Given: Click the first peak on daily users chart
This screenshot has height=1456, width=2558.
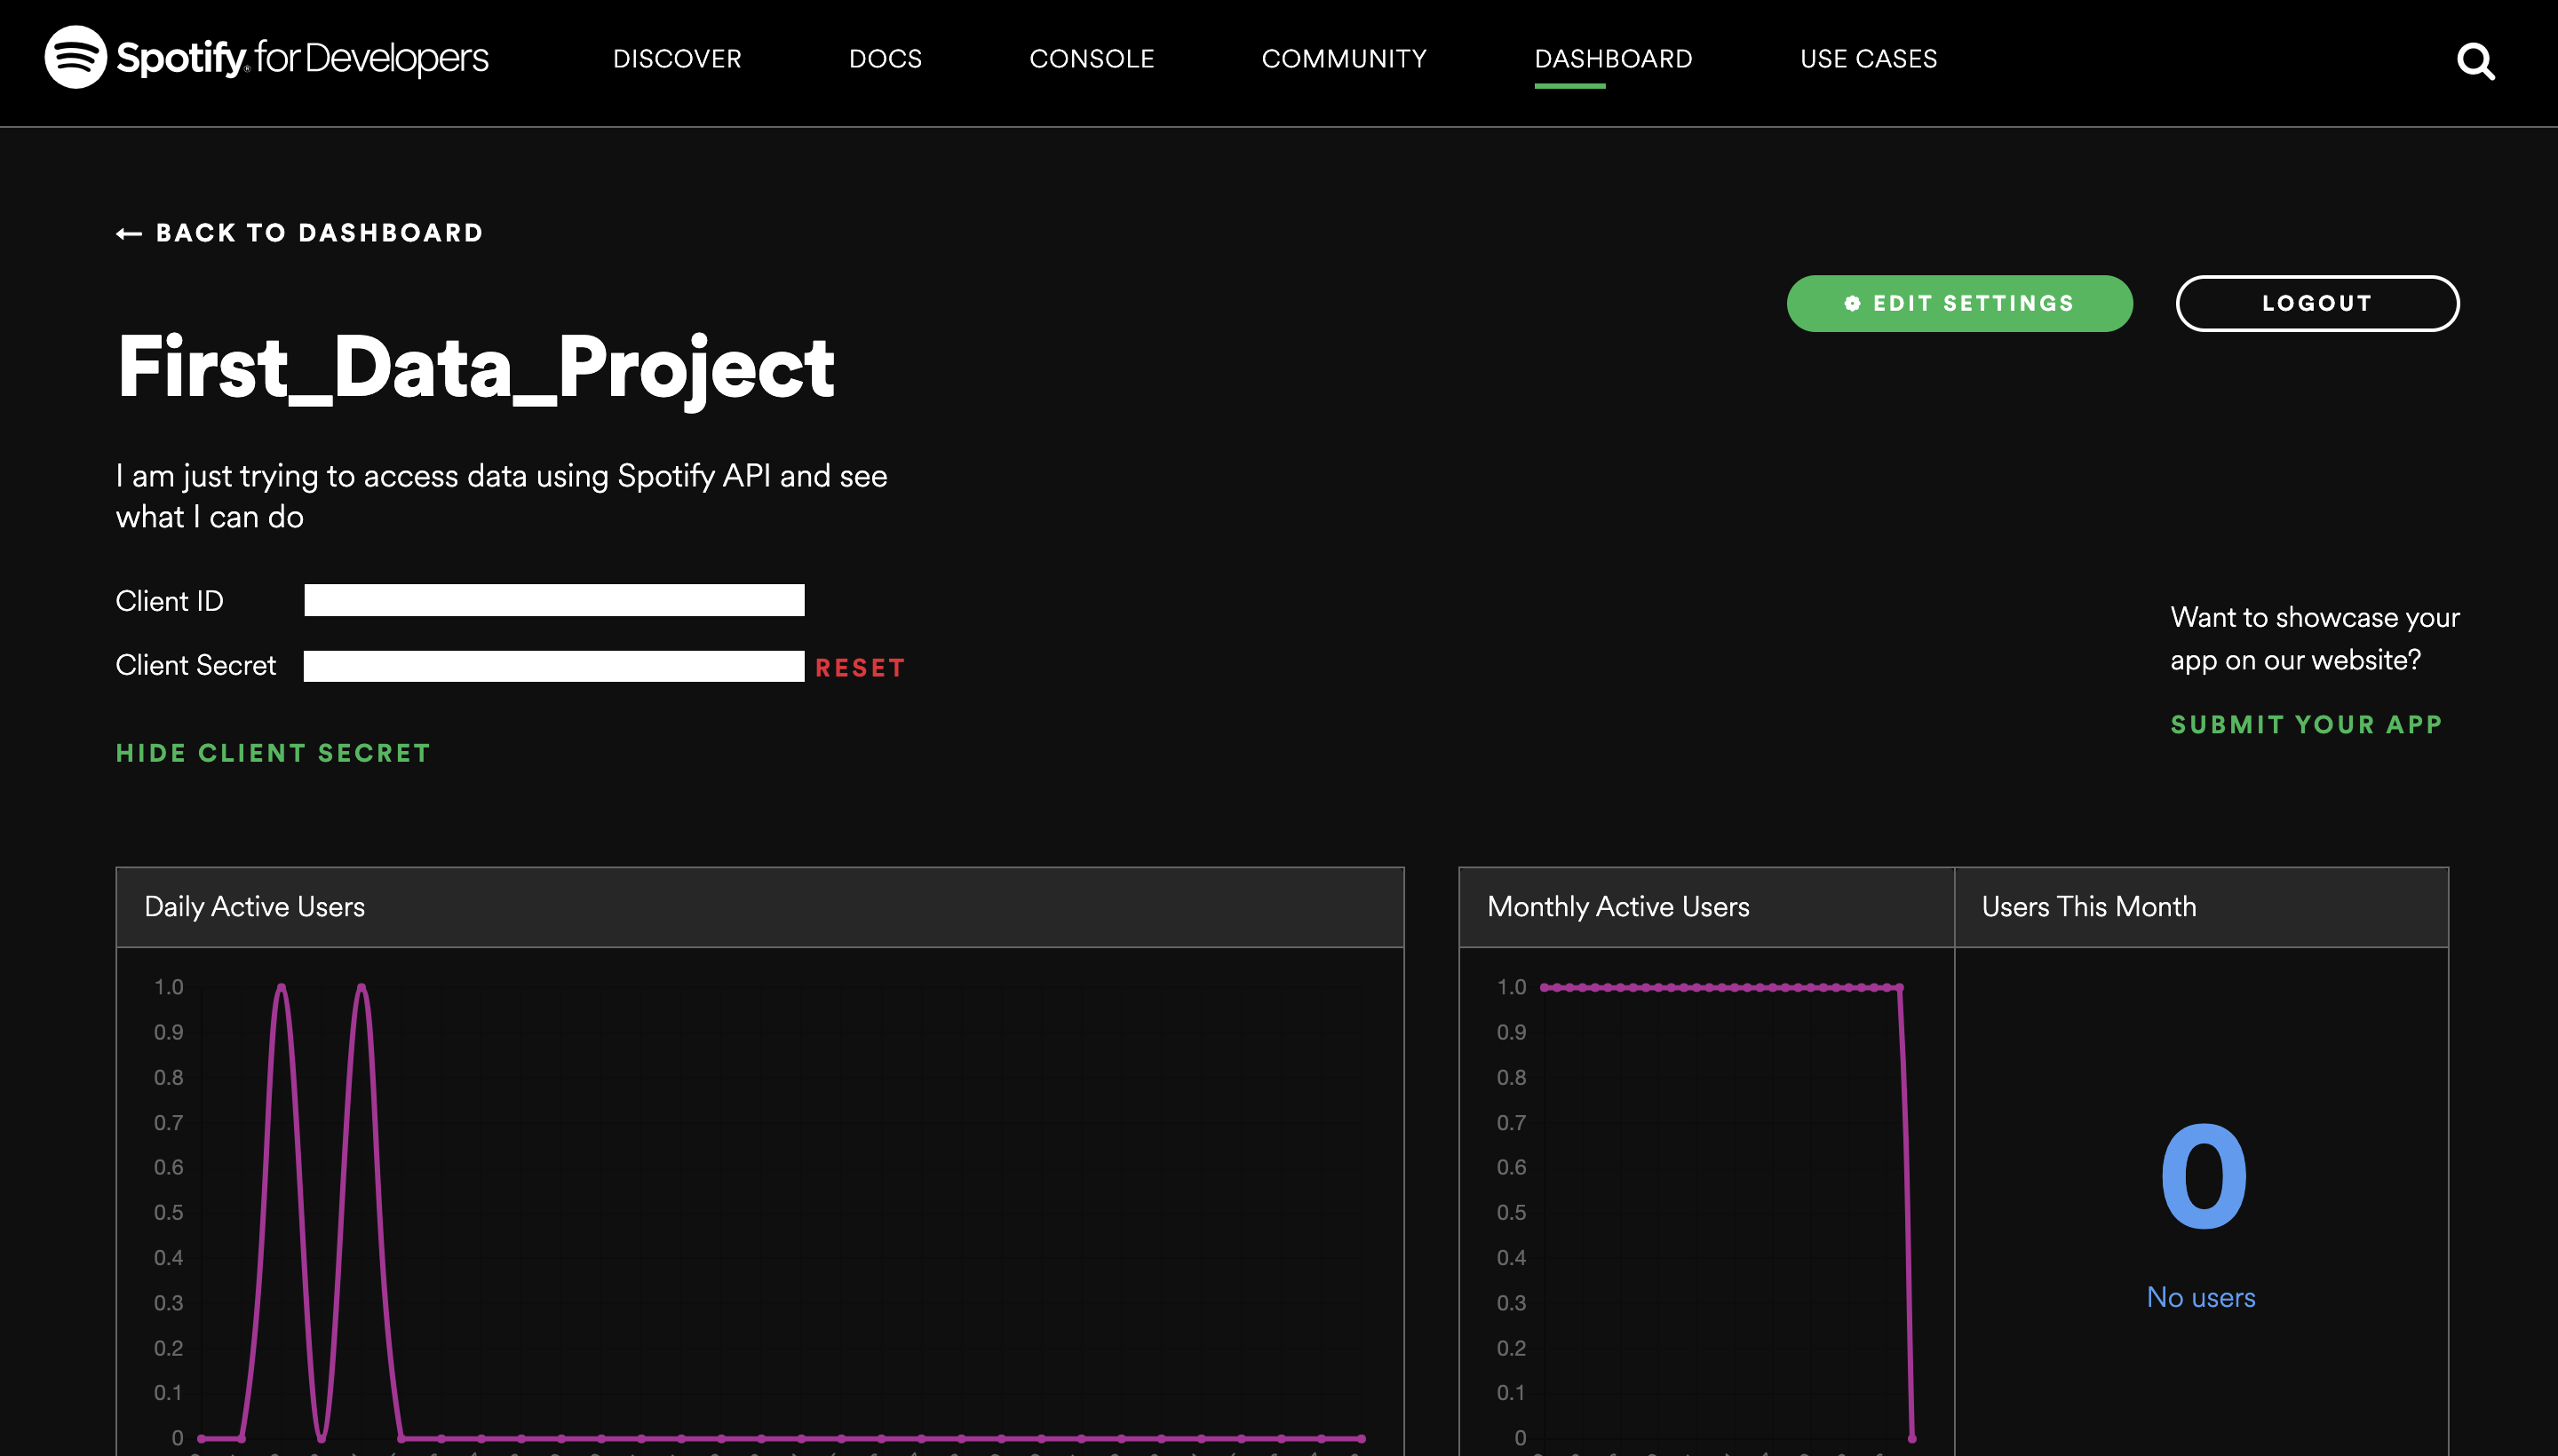Looking at the screenshot, I should pos(281,988).
